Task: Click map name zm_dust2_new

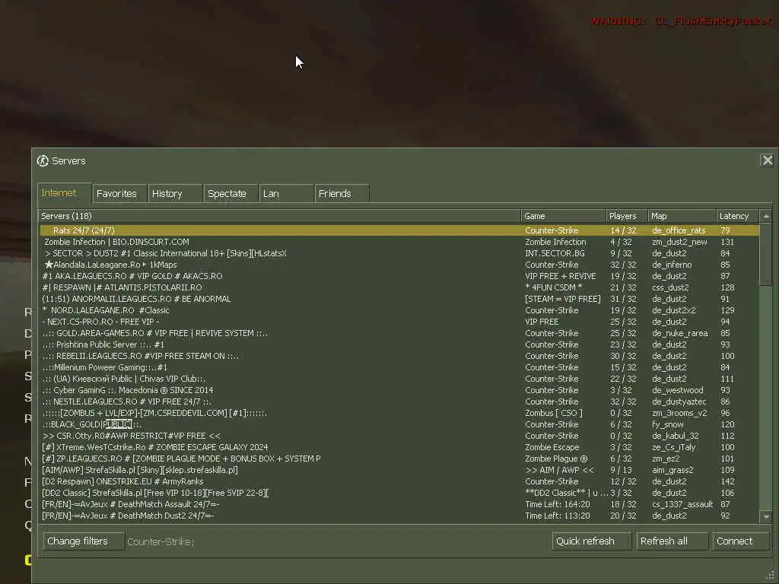Action: click(679, 242)
